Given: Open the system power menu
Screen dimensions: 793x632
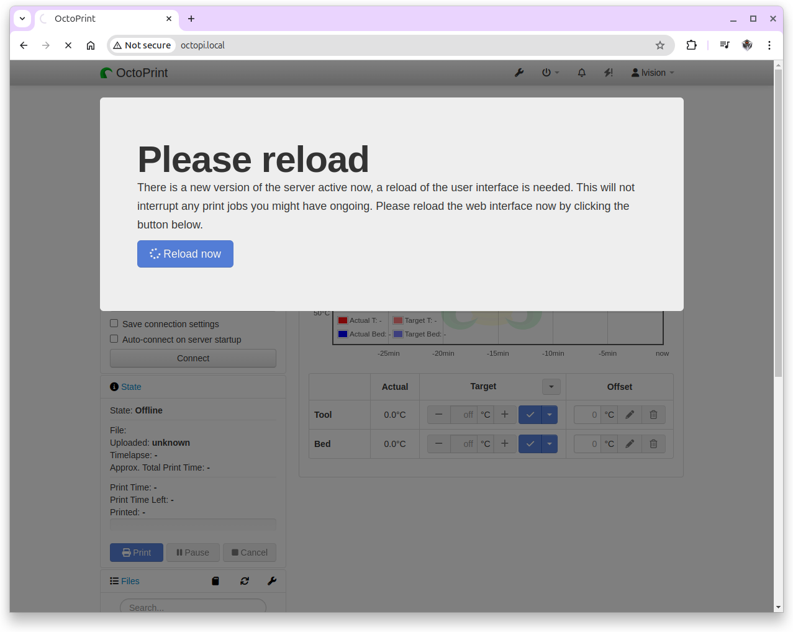Looking at the screenshot, I should [x=550, y=73].
